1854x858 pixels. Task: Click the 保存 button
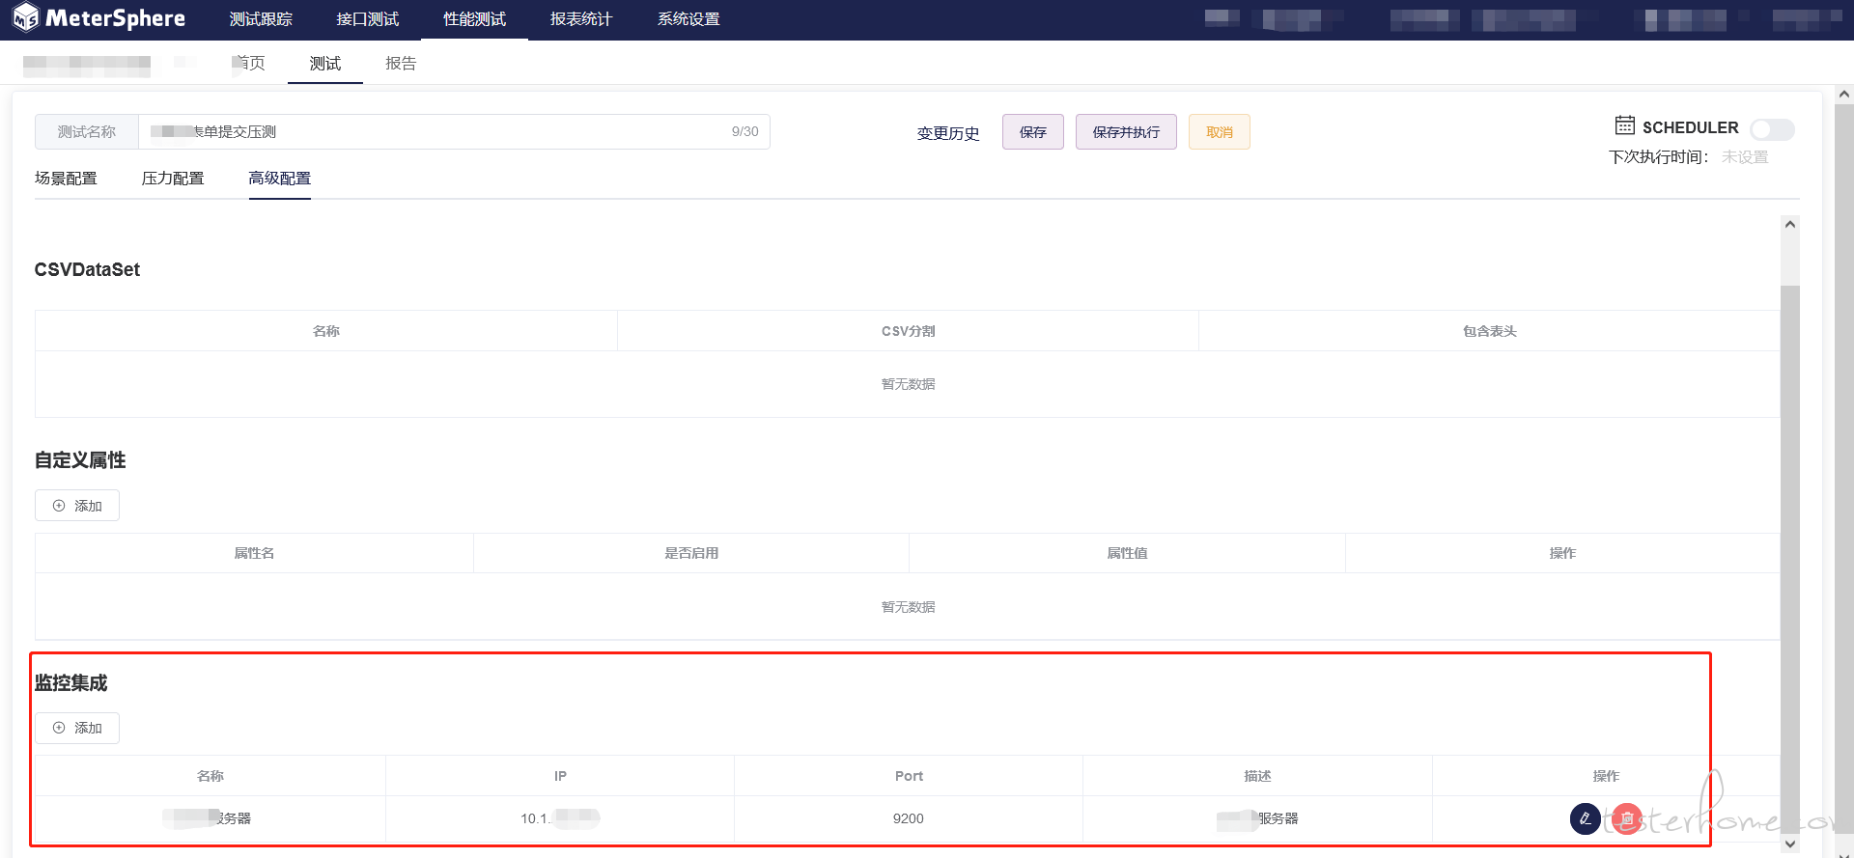(x=1033, y=132)
